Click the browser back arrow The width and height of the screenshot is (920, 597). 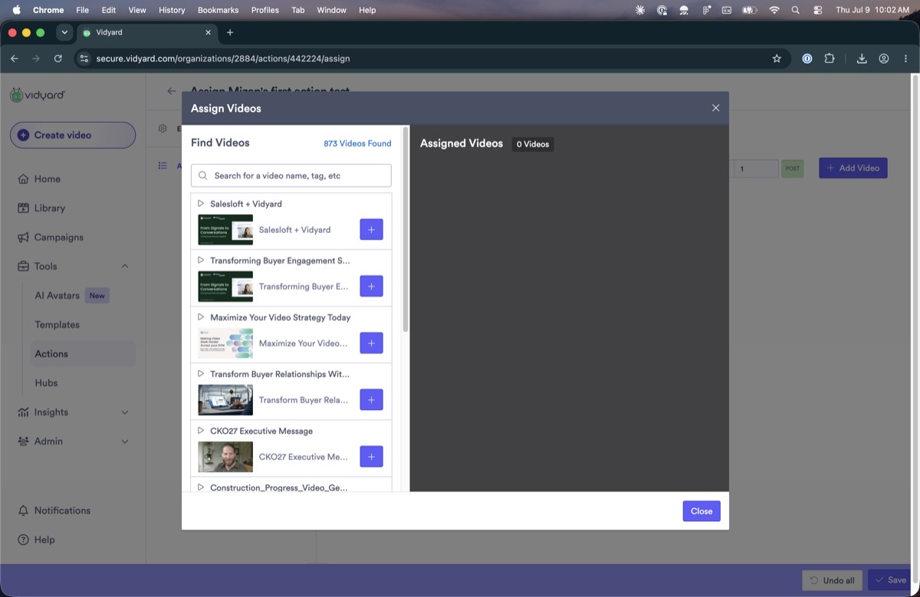point(14,58)
